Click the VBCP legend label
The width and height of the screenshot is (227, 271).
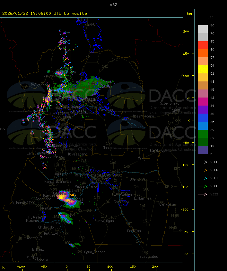(x=214, y=162)
